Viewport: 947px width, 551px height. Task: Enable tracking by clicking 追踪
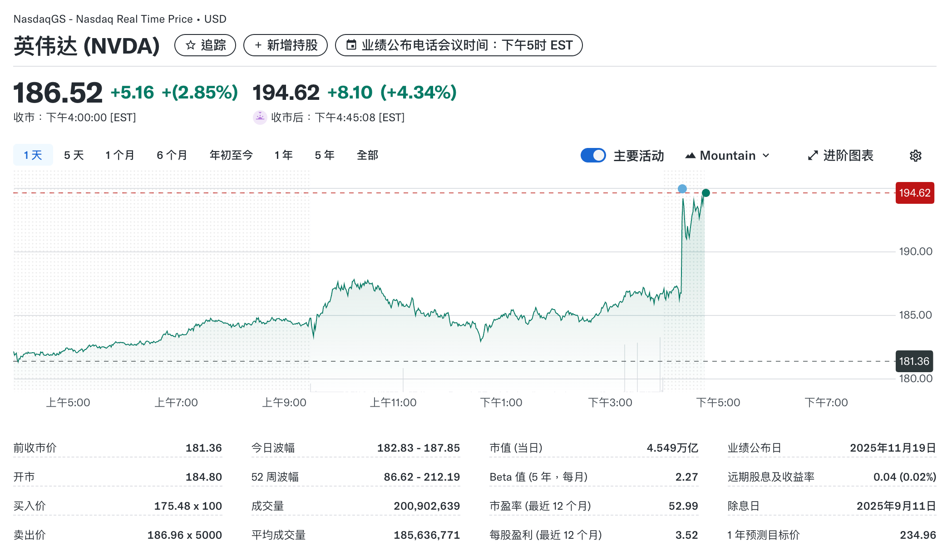(x=205, y=45)
